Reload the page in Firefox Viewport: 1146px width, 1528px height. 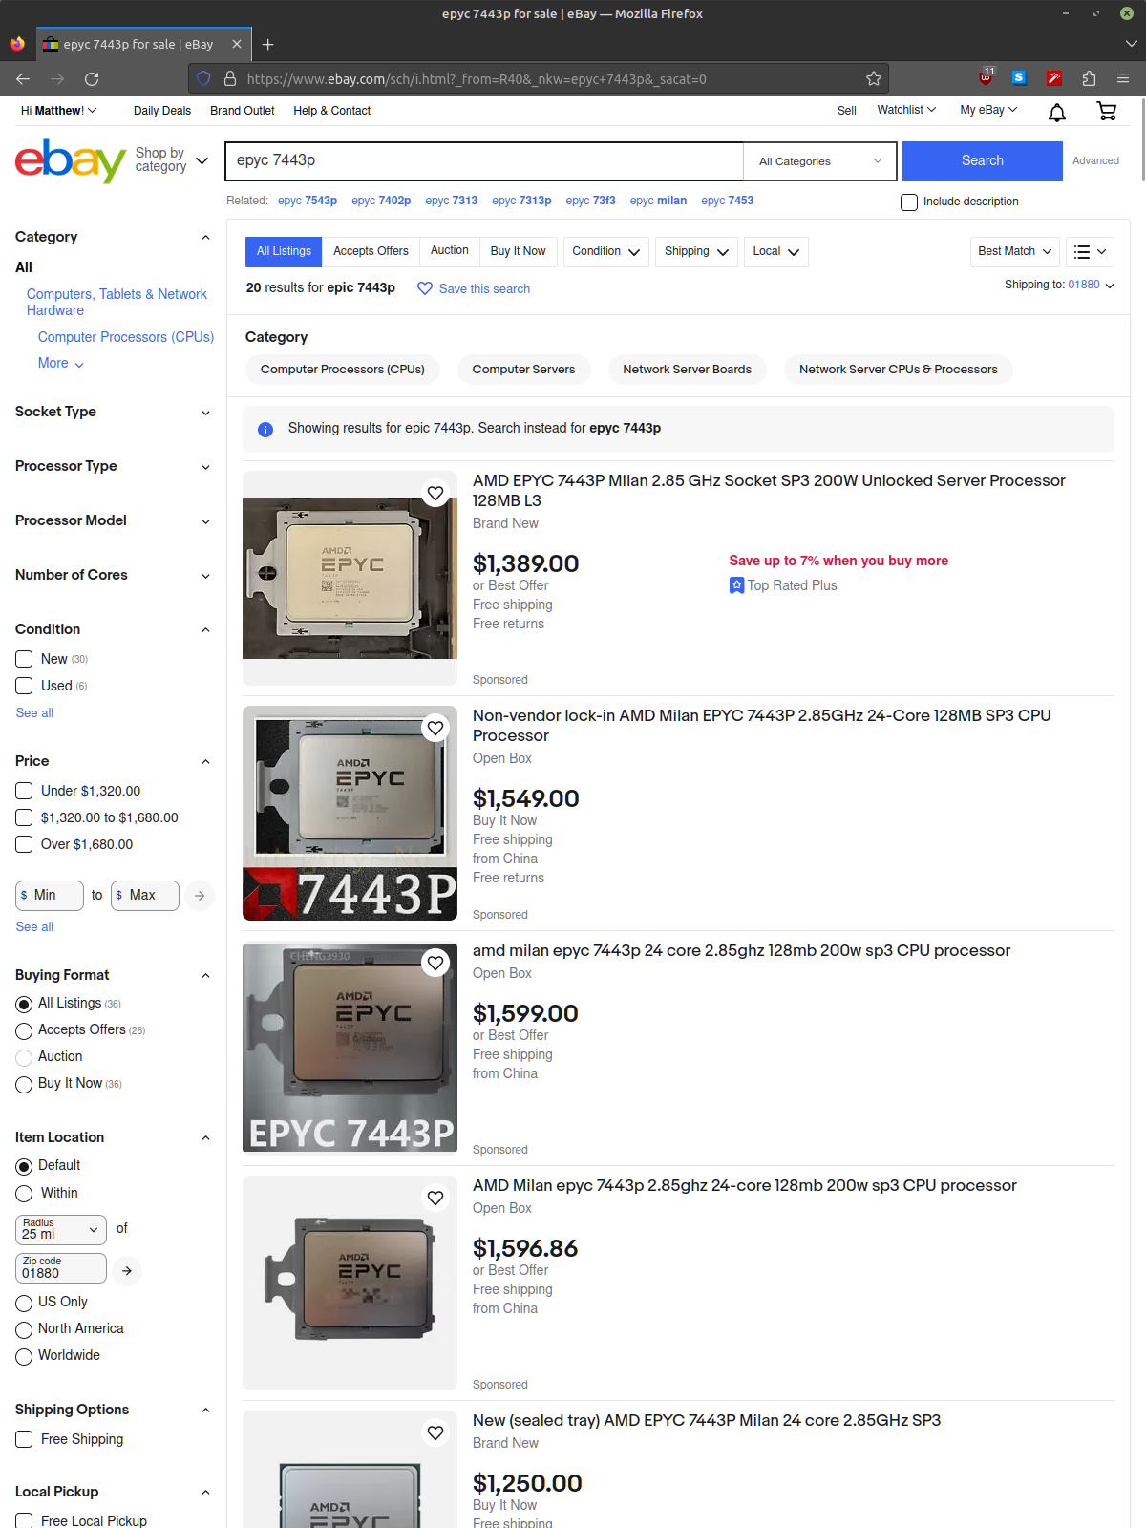pos(92,78)
